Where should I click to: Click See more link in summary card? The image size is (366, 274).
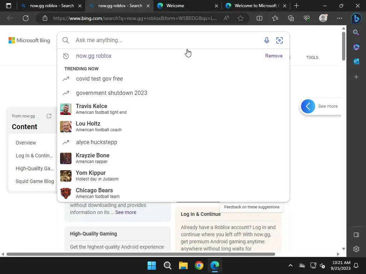[125, 212]
